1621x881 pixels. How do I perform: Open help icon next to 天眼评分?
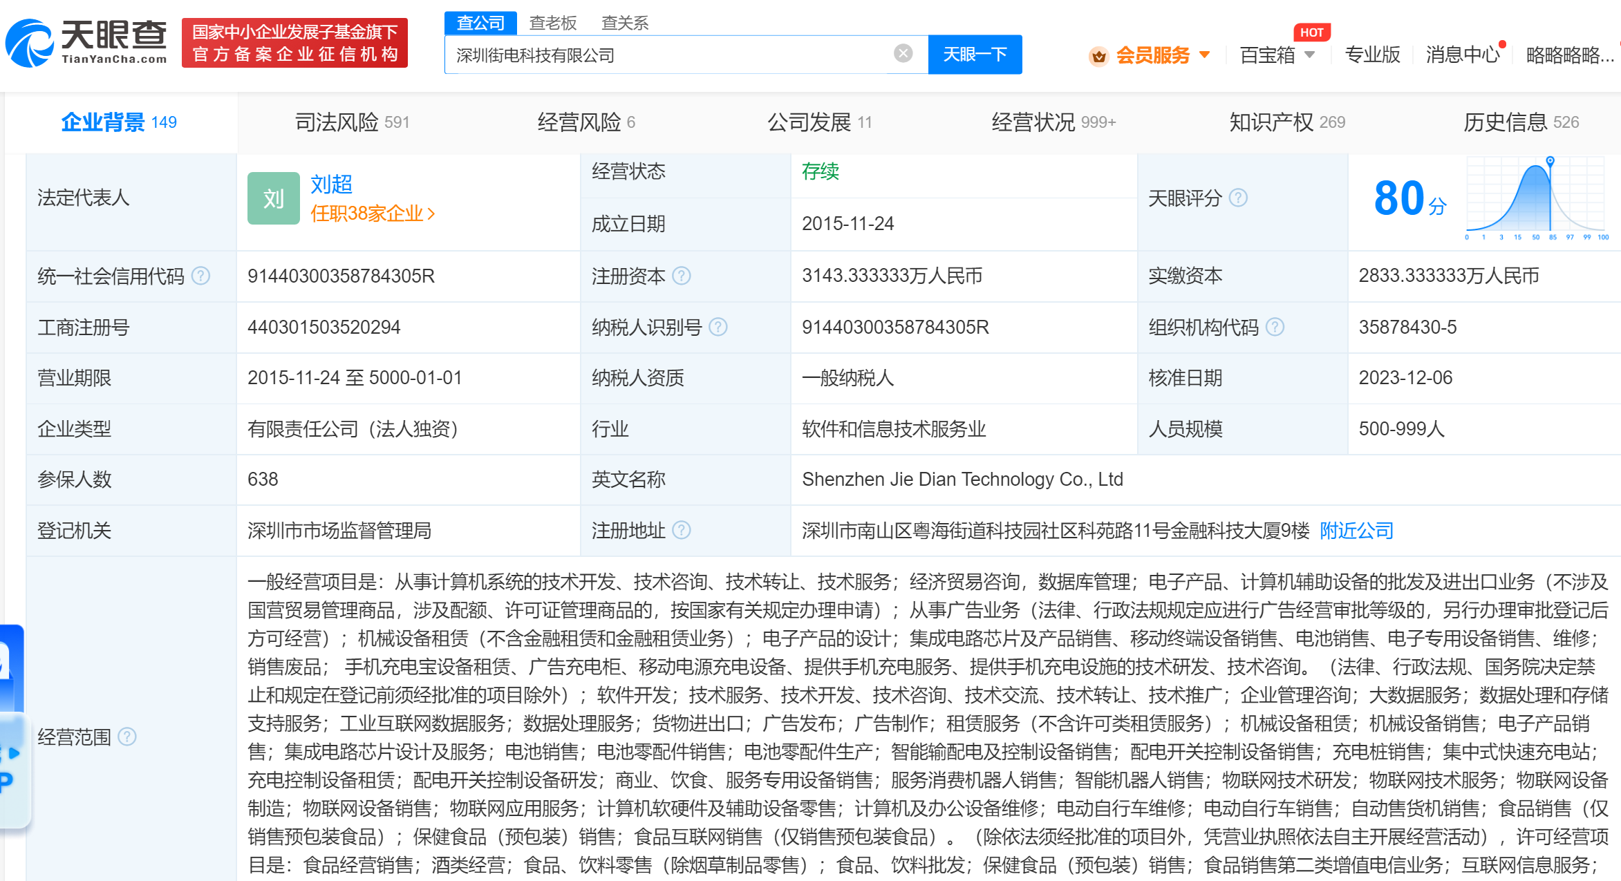tap(1239, 198)
